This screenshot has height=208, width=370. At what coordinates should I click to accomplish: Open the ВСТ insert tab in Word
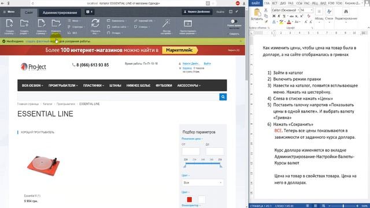(275, 3)
